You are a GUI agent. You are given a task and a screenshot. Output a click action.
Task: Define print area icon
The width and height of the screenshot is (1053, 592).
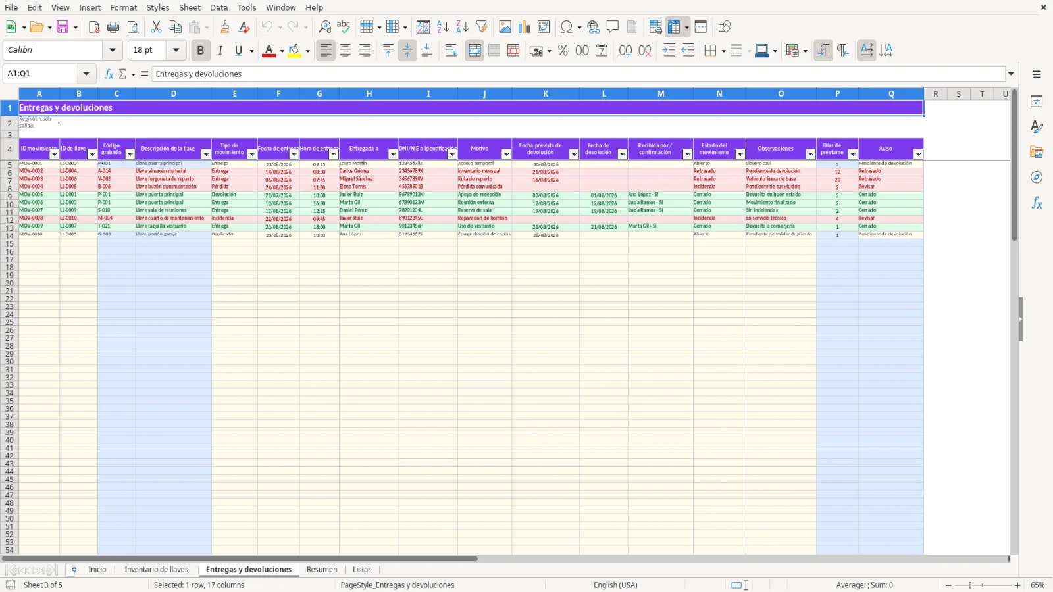(x=655, y=27)
